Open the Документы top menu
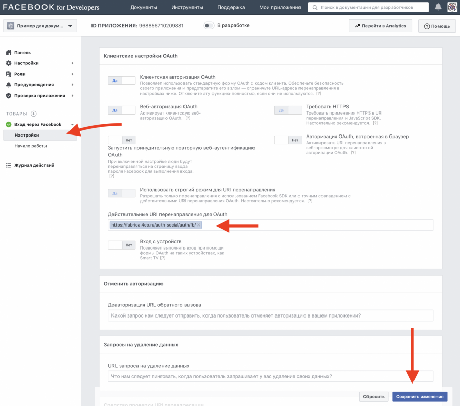Viewport: 460px width, 406px height. click(144, 7)
